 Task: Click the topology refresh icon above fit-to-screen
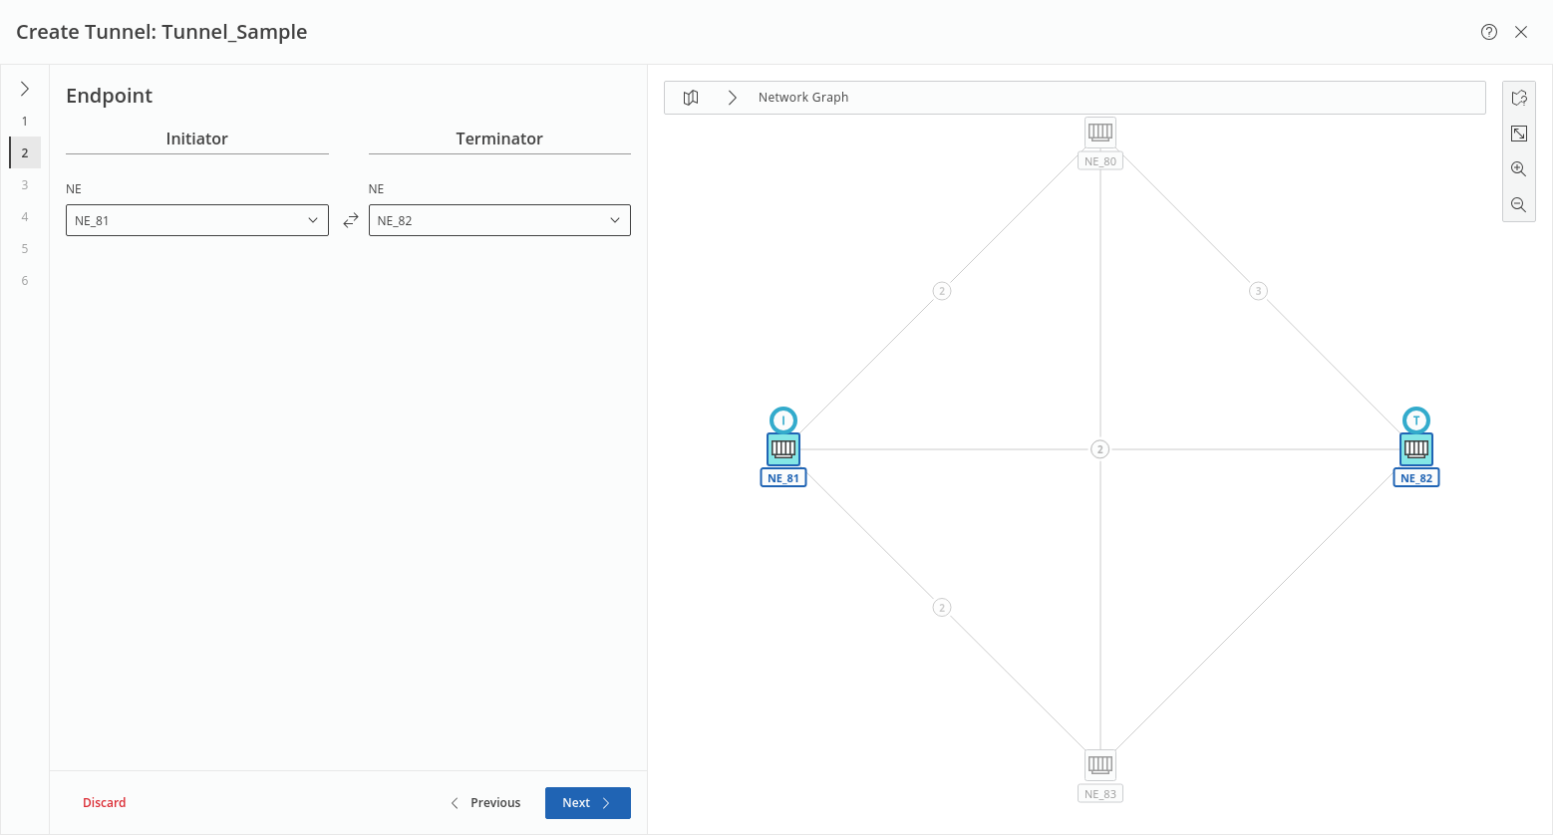point(1518,98)
